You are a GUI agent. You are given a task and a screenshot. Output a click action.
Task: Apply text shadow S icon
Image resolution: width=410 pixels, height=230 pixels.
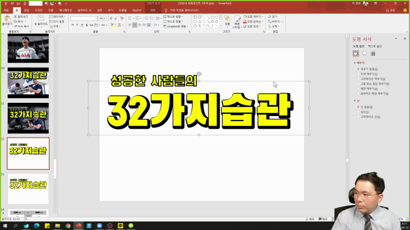point(87,25)
